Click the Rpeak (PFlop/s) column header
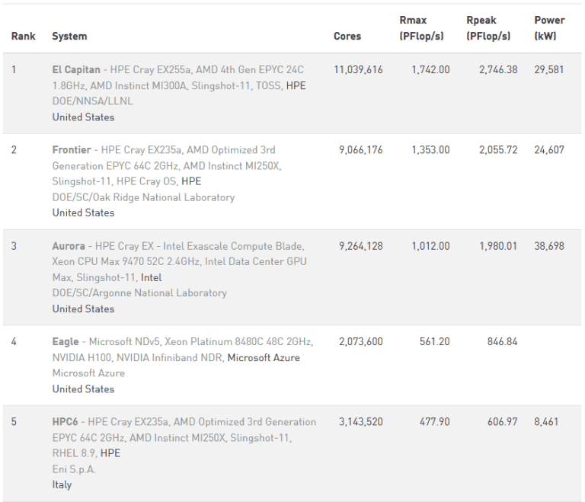 488,28
